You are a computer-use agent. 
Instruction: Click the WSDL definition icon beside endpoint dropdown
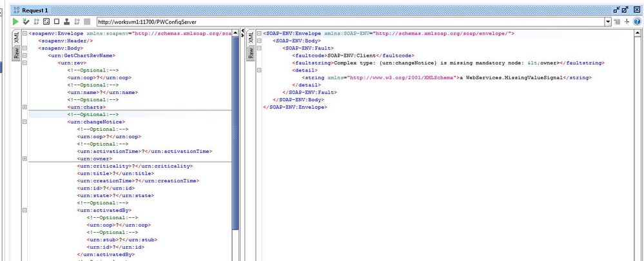[617, 22]
